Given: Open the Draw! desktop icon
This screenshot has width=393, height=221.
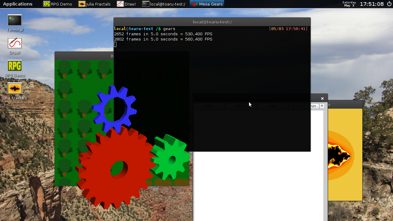Looking at the screenshot, I should pos(15,46).
